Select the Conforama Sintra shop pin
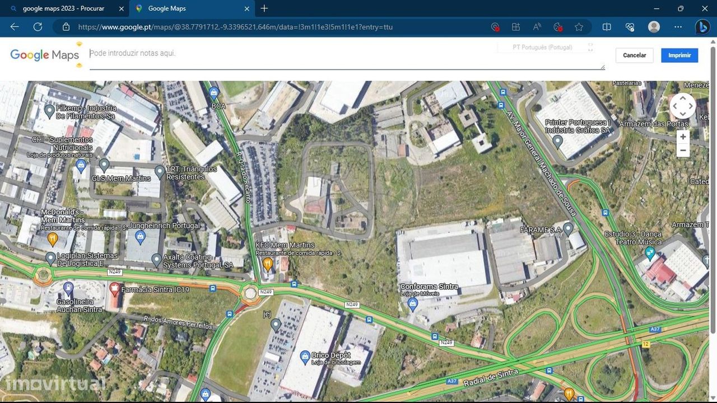Image resolution: width=717 pixels, height=403 pixels. click(413, 304)
